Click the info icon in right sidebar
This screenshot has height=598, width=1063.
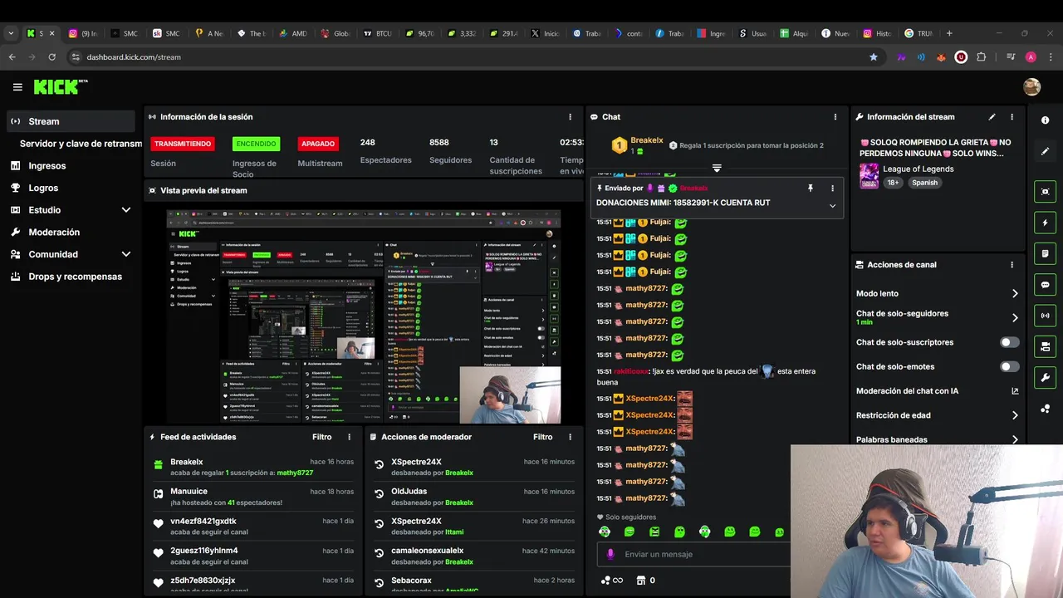click(x=1045, y=120)
